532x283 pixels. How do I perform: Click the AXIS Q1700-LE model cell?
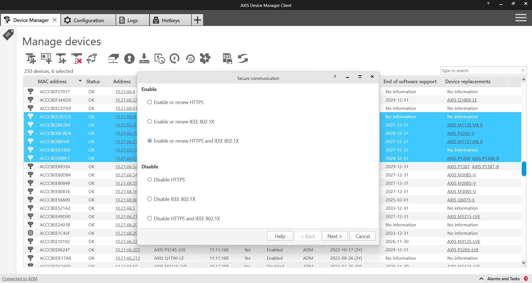169,258
